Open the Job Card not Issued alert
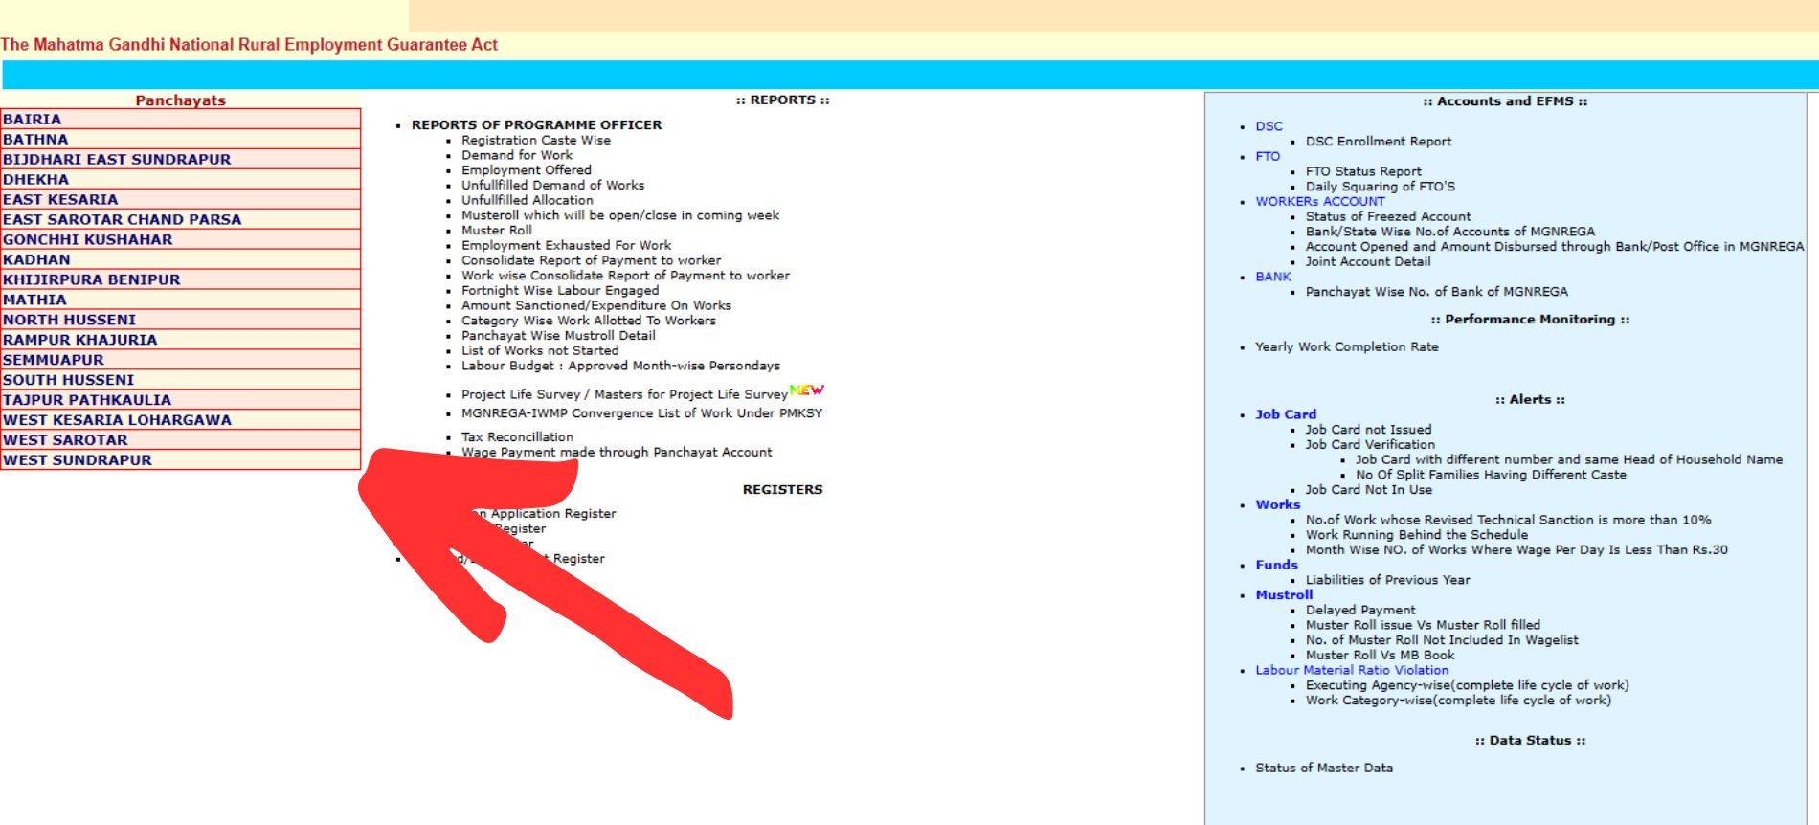 (1368, 430)
